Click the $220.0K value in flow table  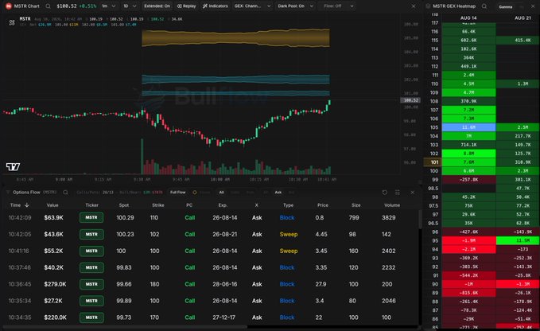point(55,317)
